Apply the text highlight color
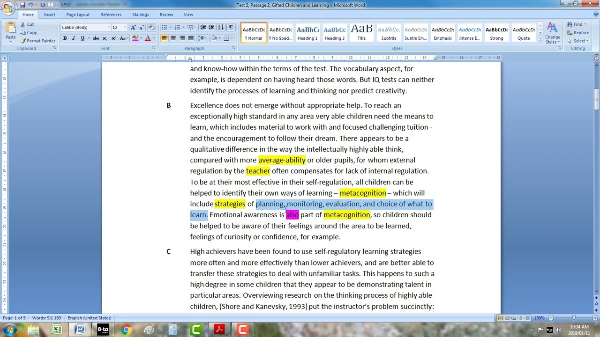This screenshot has height=337, width=600. tap(135, 38)
